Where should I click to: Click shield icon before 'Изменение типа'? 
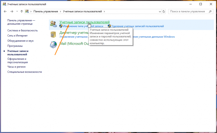tap(61, 26)
